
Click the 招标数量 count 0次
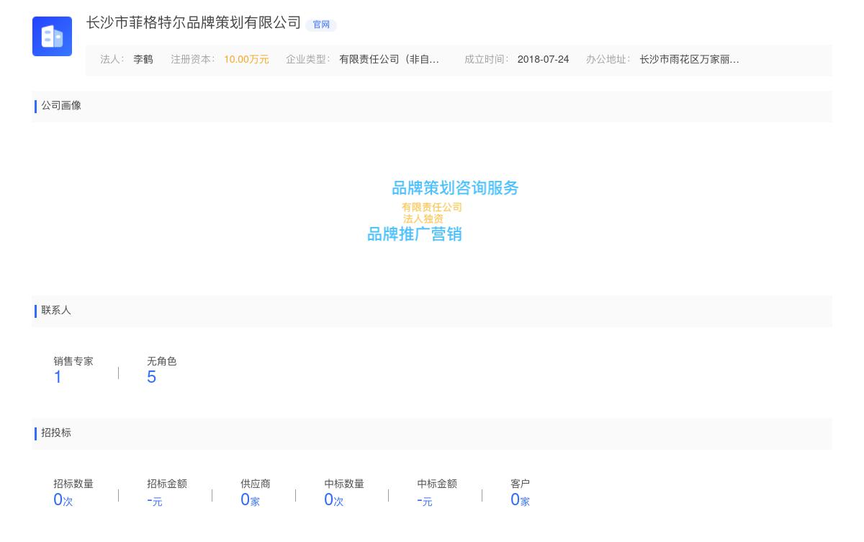(62, 499)
